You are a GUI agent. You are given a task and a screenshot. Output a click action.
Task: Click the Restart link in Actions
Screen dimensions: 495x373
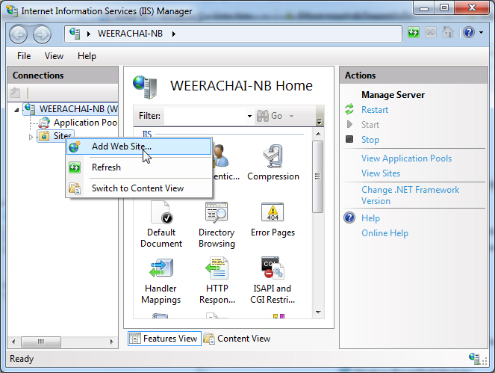(x=375, y=110)
